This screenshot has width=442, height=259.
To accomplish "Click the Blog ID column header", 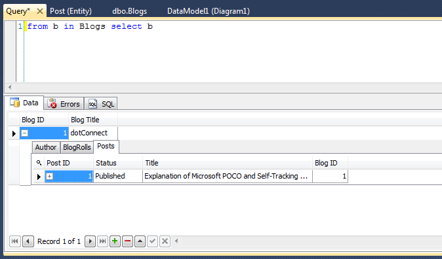I will [44, 120].
